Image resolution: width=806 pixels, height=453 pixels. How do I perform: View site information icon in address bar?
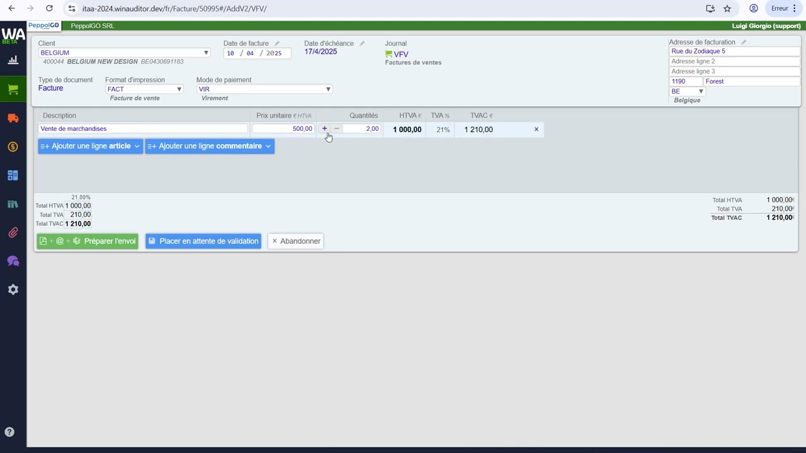[71, 8]
